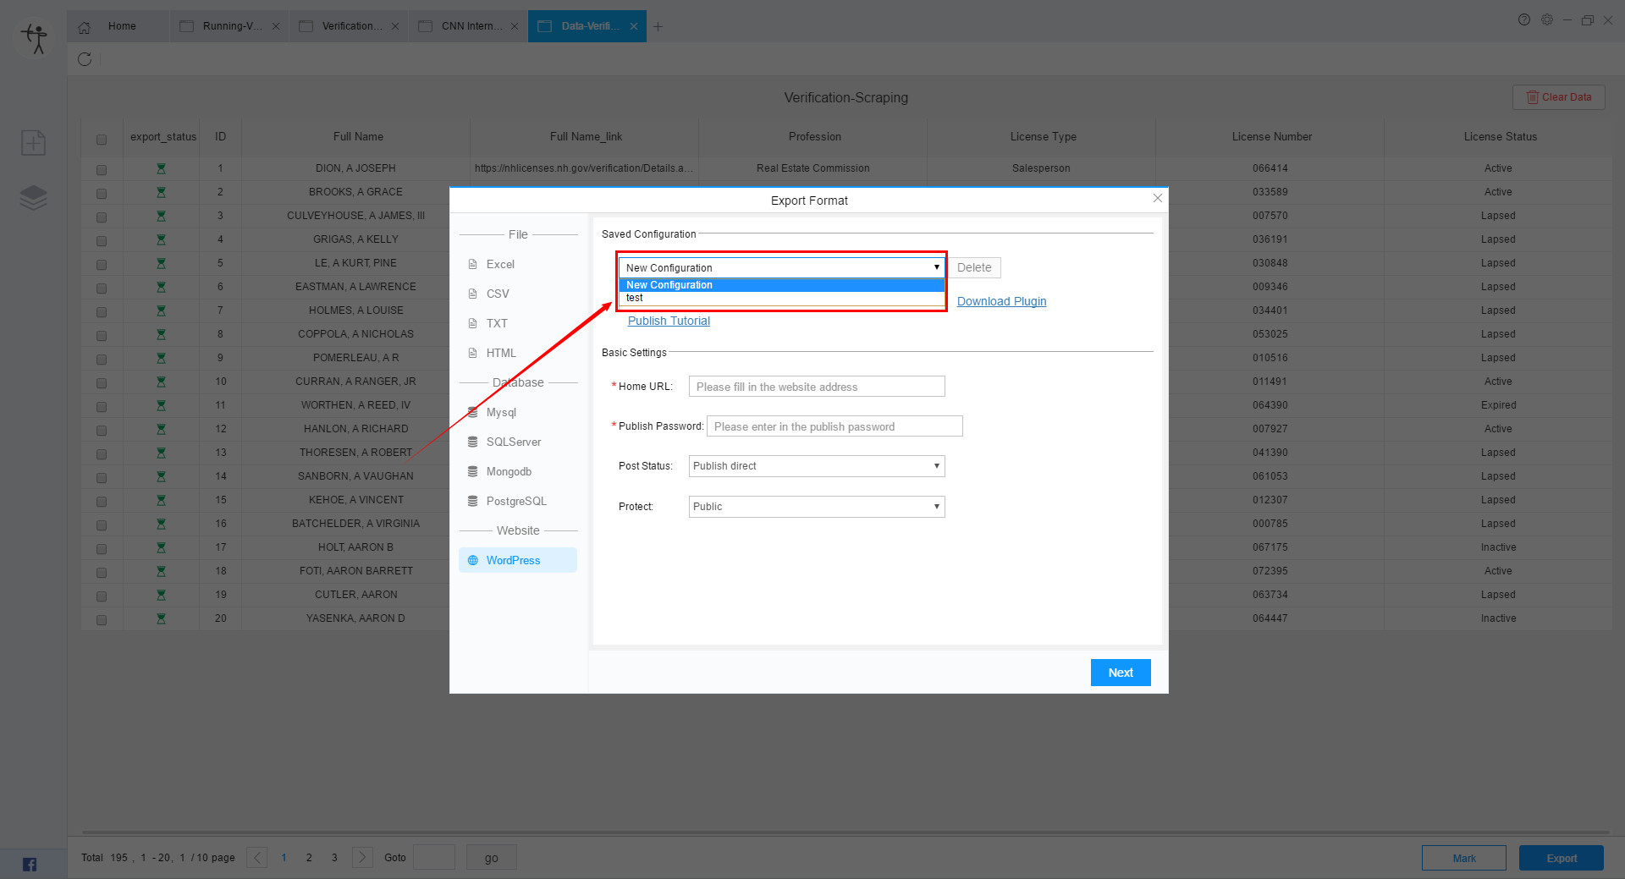The image size is (1625, 879).
Task: Close the Verification... tab
Action: click(x=395, y=26)
